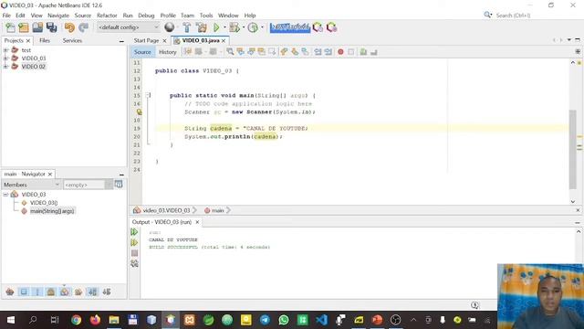Image resolution: width=584 pixels, height=329 pixels.
Task: Expand the VIDEO_03 project node in Projects
Action: click(5, 58)
